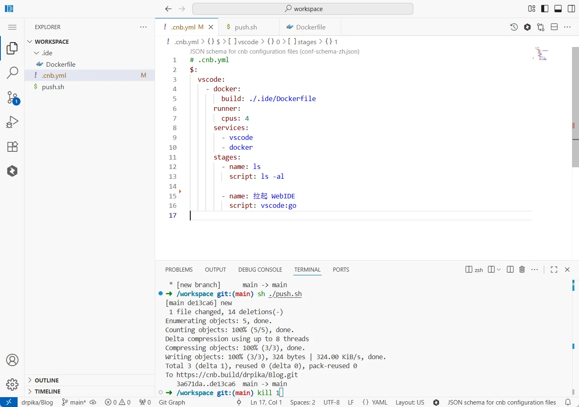The height and width of the screenshot is (407, 579).
Task: Select .cnb.yml in the explorer tree
Action: tap(90, 75)
